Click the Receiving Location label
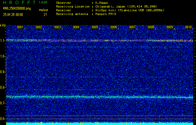 (73, 7)
